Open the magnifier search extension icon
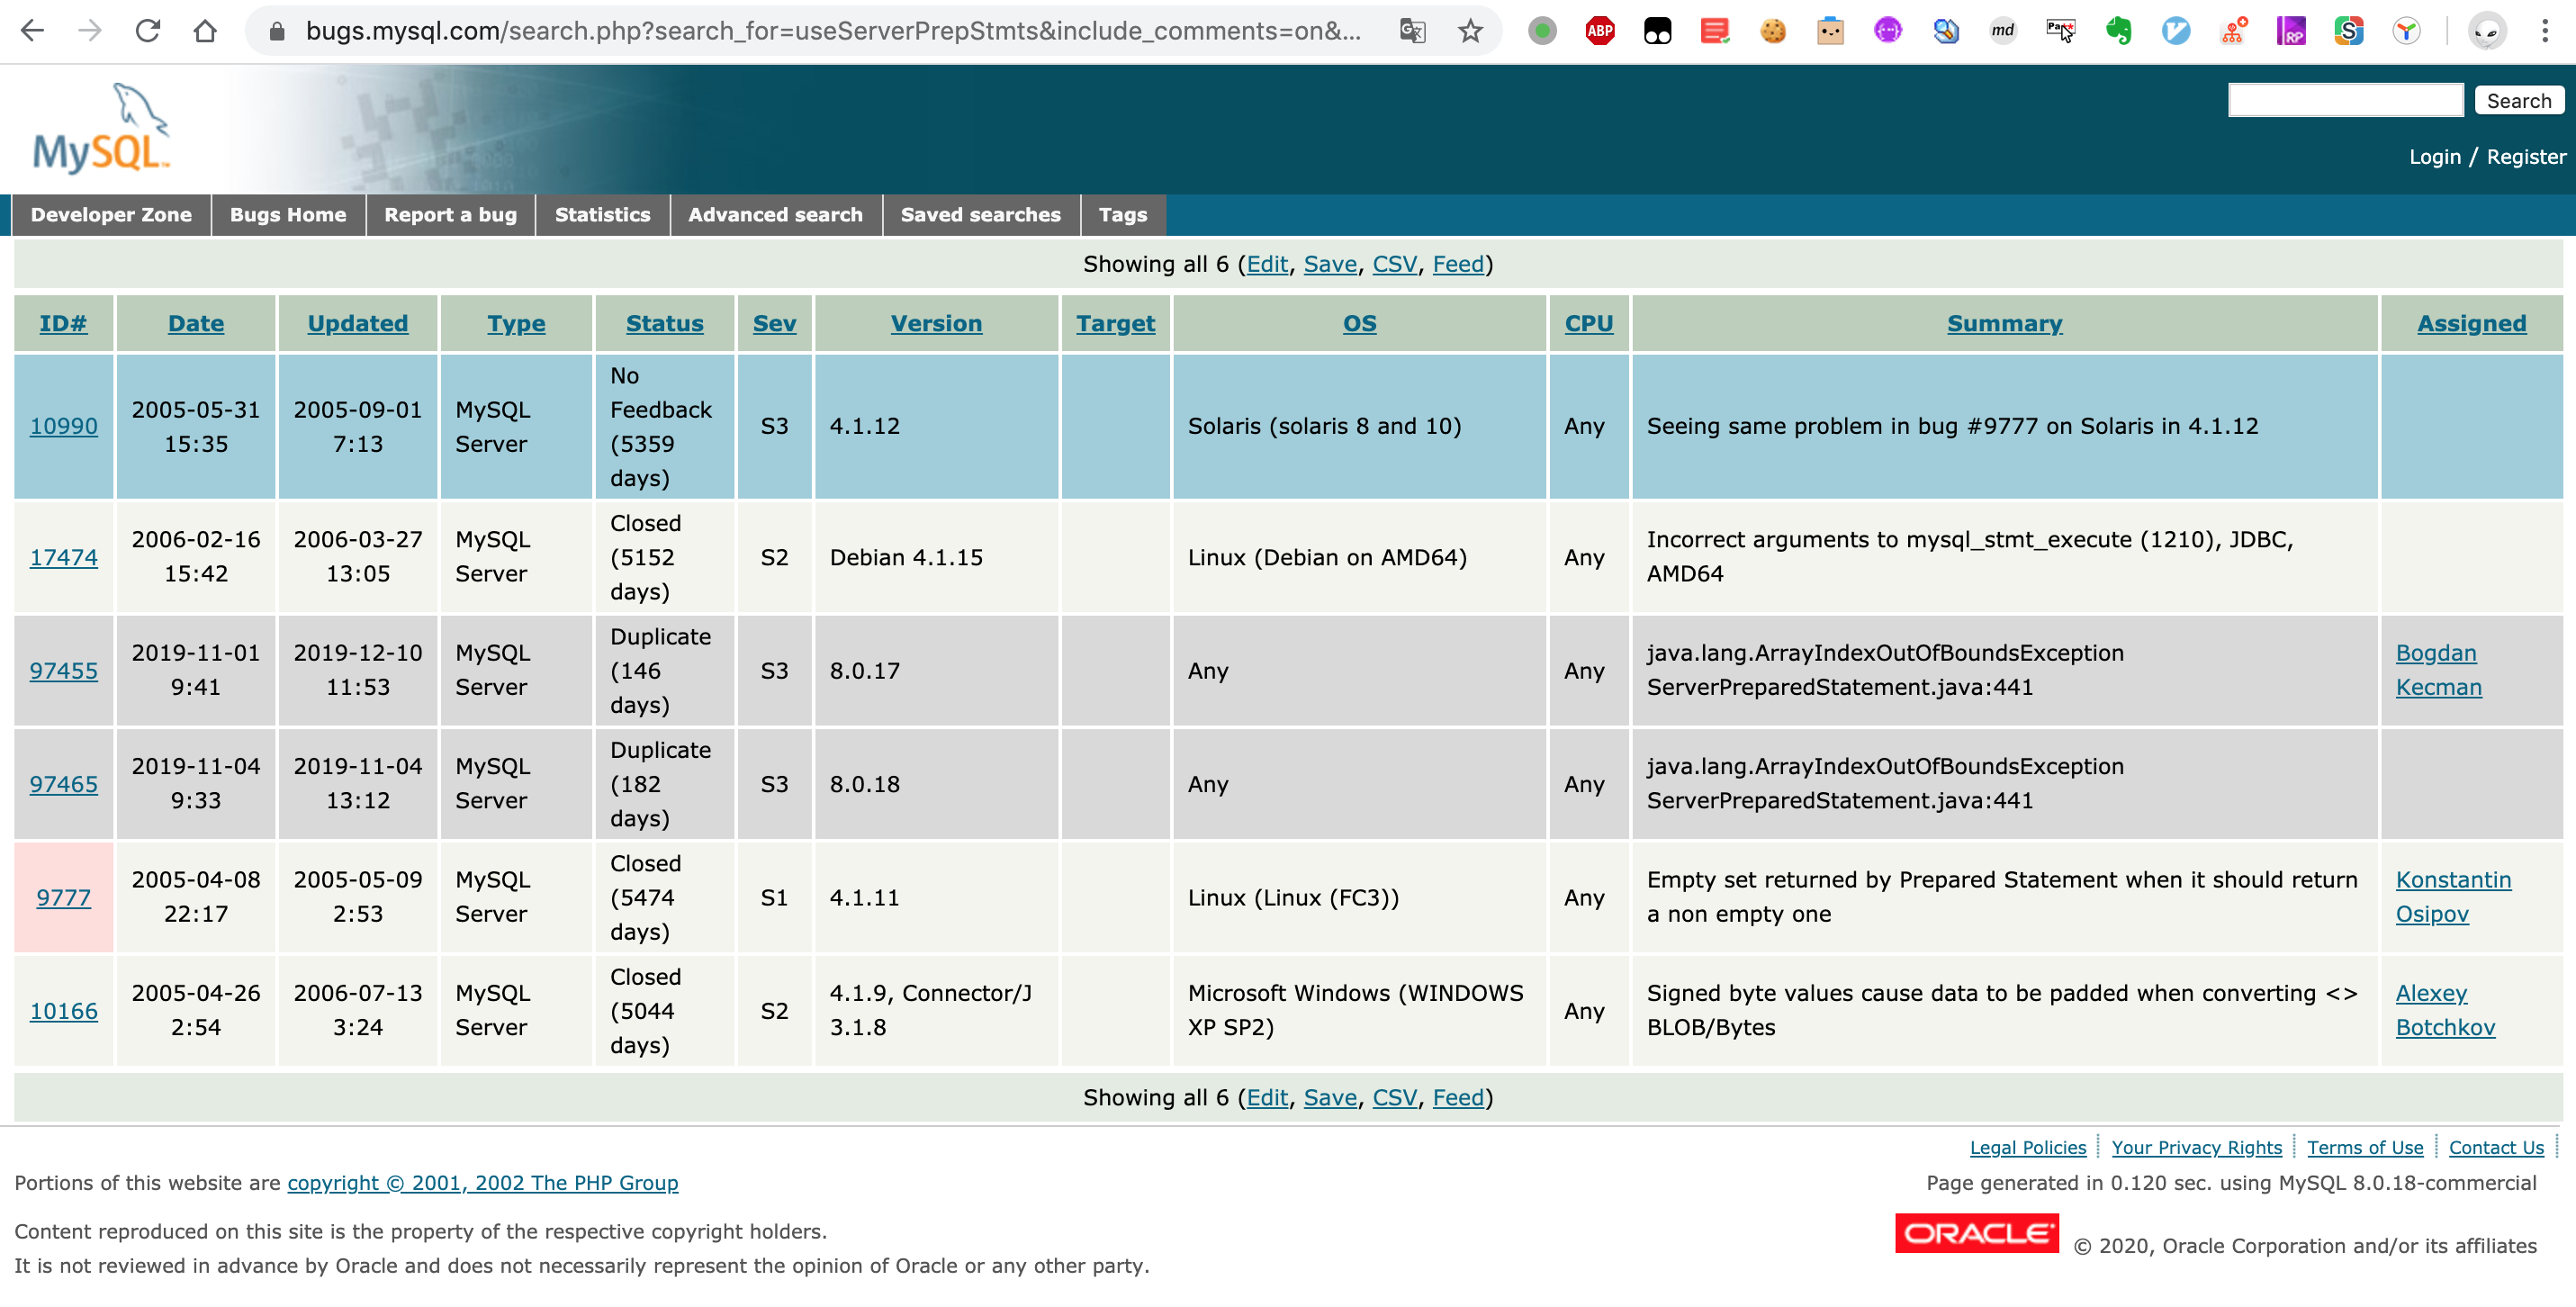Viewport: 2576px width, 1307px height. point(1946,31)
